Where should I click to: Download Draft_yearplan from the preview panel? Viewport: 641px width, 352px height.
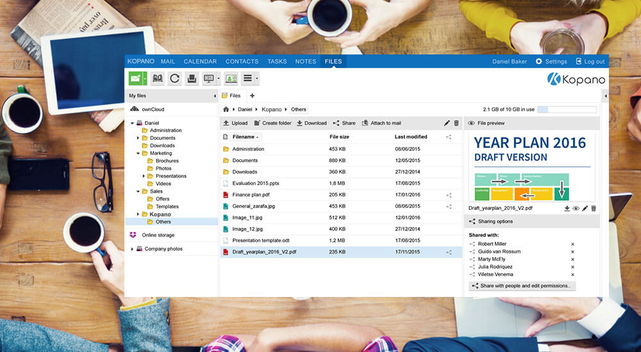[567, 208]
